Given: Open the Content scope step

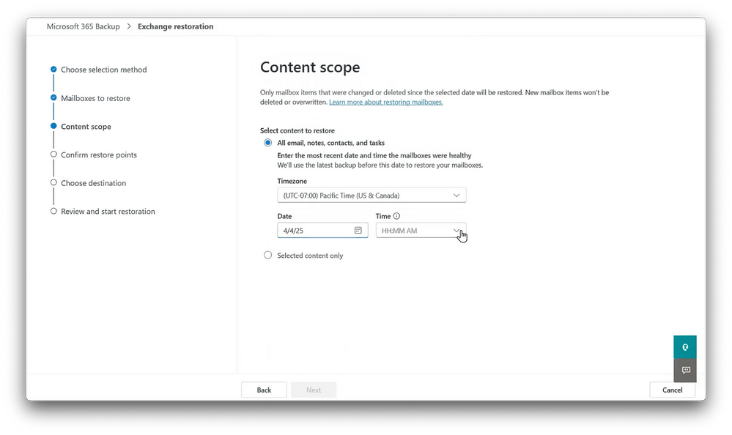Looking at the screenshot, I should tap(86, 127).
